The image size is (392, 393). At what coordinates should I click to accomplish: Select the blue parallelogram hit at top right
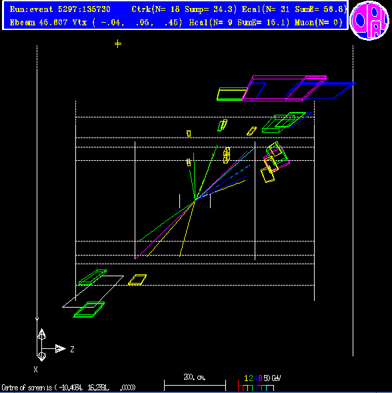click(321, 90)
